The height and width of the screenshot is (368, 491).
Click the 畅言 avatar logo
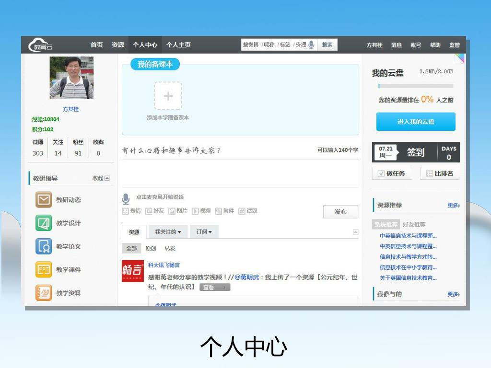133,271
